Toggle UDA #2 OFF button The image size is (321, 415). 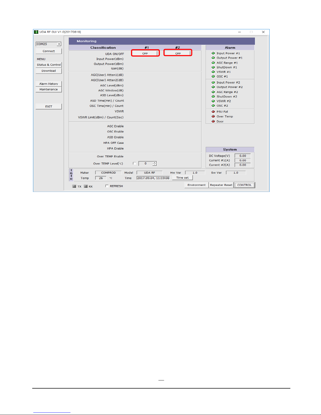[178, 53]
